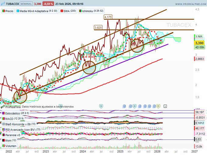Viewport: 207px width, 155px height.
Task: Click the Ichimoku indicator icon
Action: click(80, 11)
